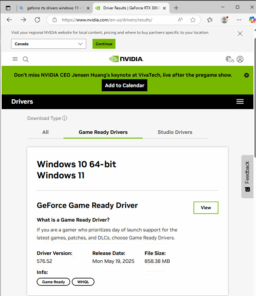Add this page to favorites star
Screen dimensions: 256x296
coord(193,20)
